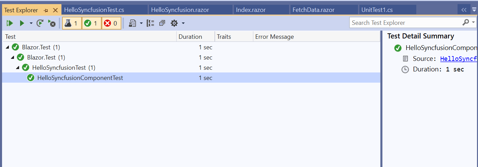Toggle the total tests flask filter
This screenshot has width=478, height=167.
pos(72,23)
